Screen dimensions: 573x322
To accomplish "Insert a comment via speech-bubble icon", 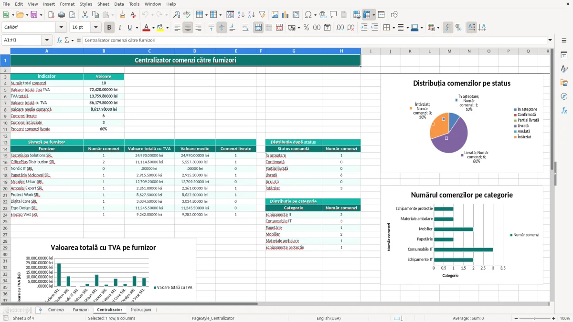I will (333, 15).
